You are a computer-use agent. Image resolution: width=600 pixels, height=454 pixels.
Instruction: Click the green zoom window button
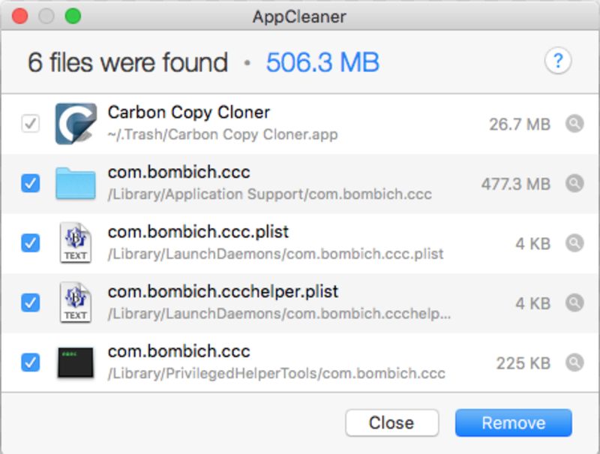pyautogui.click(x=73, y=16)
